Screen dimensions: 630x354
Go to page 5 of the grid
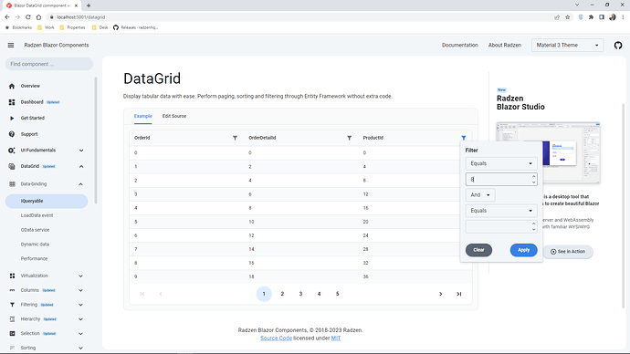338,294
